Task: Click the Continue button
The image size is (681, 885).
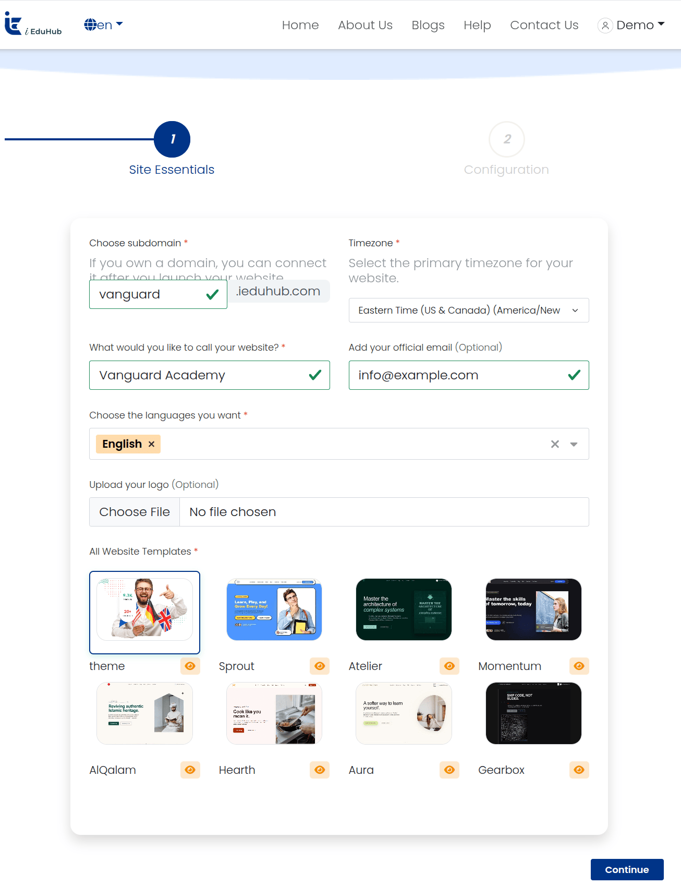Action: click(627, 869)
